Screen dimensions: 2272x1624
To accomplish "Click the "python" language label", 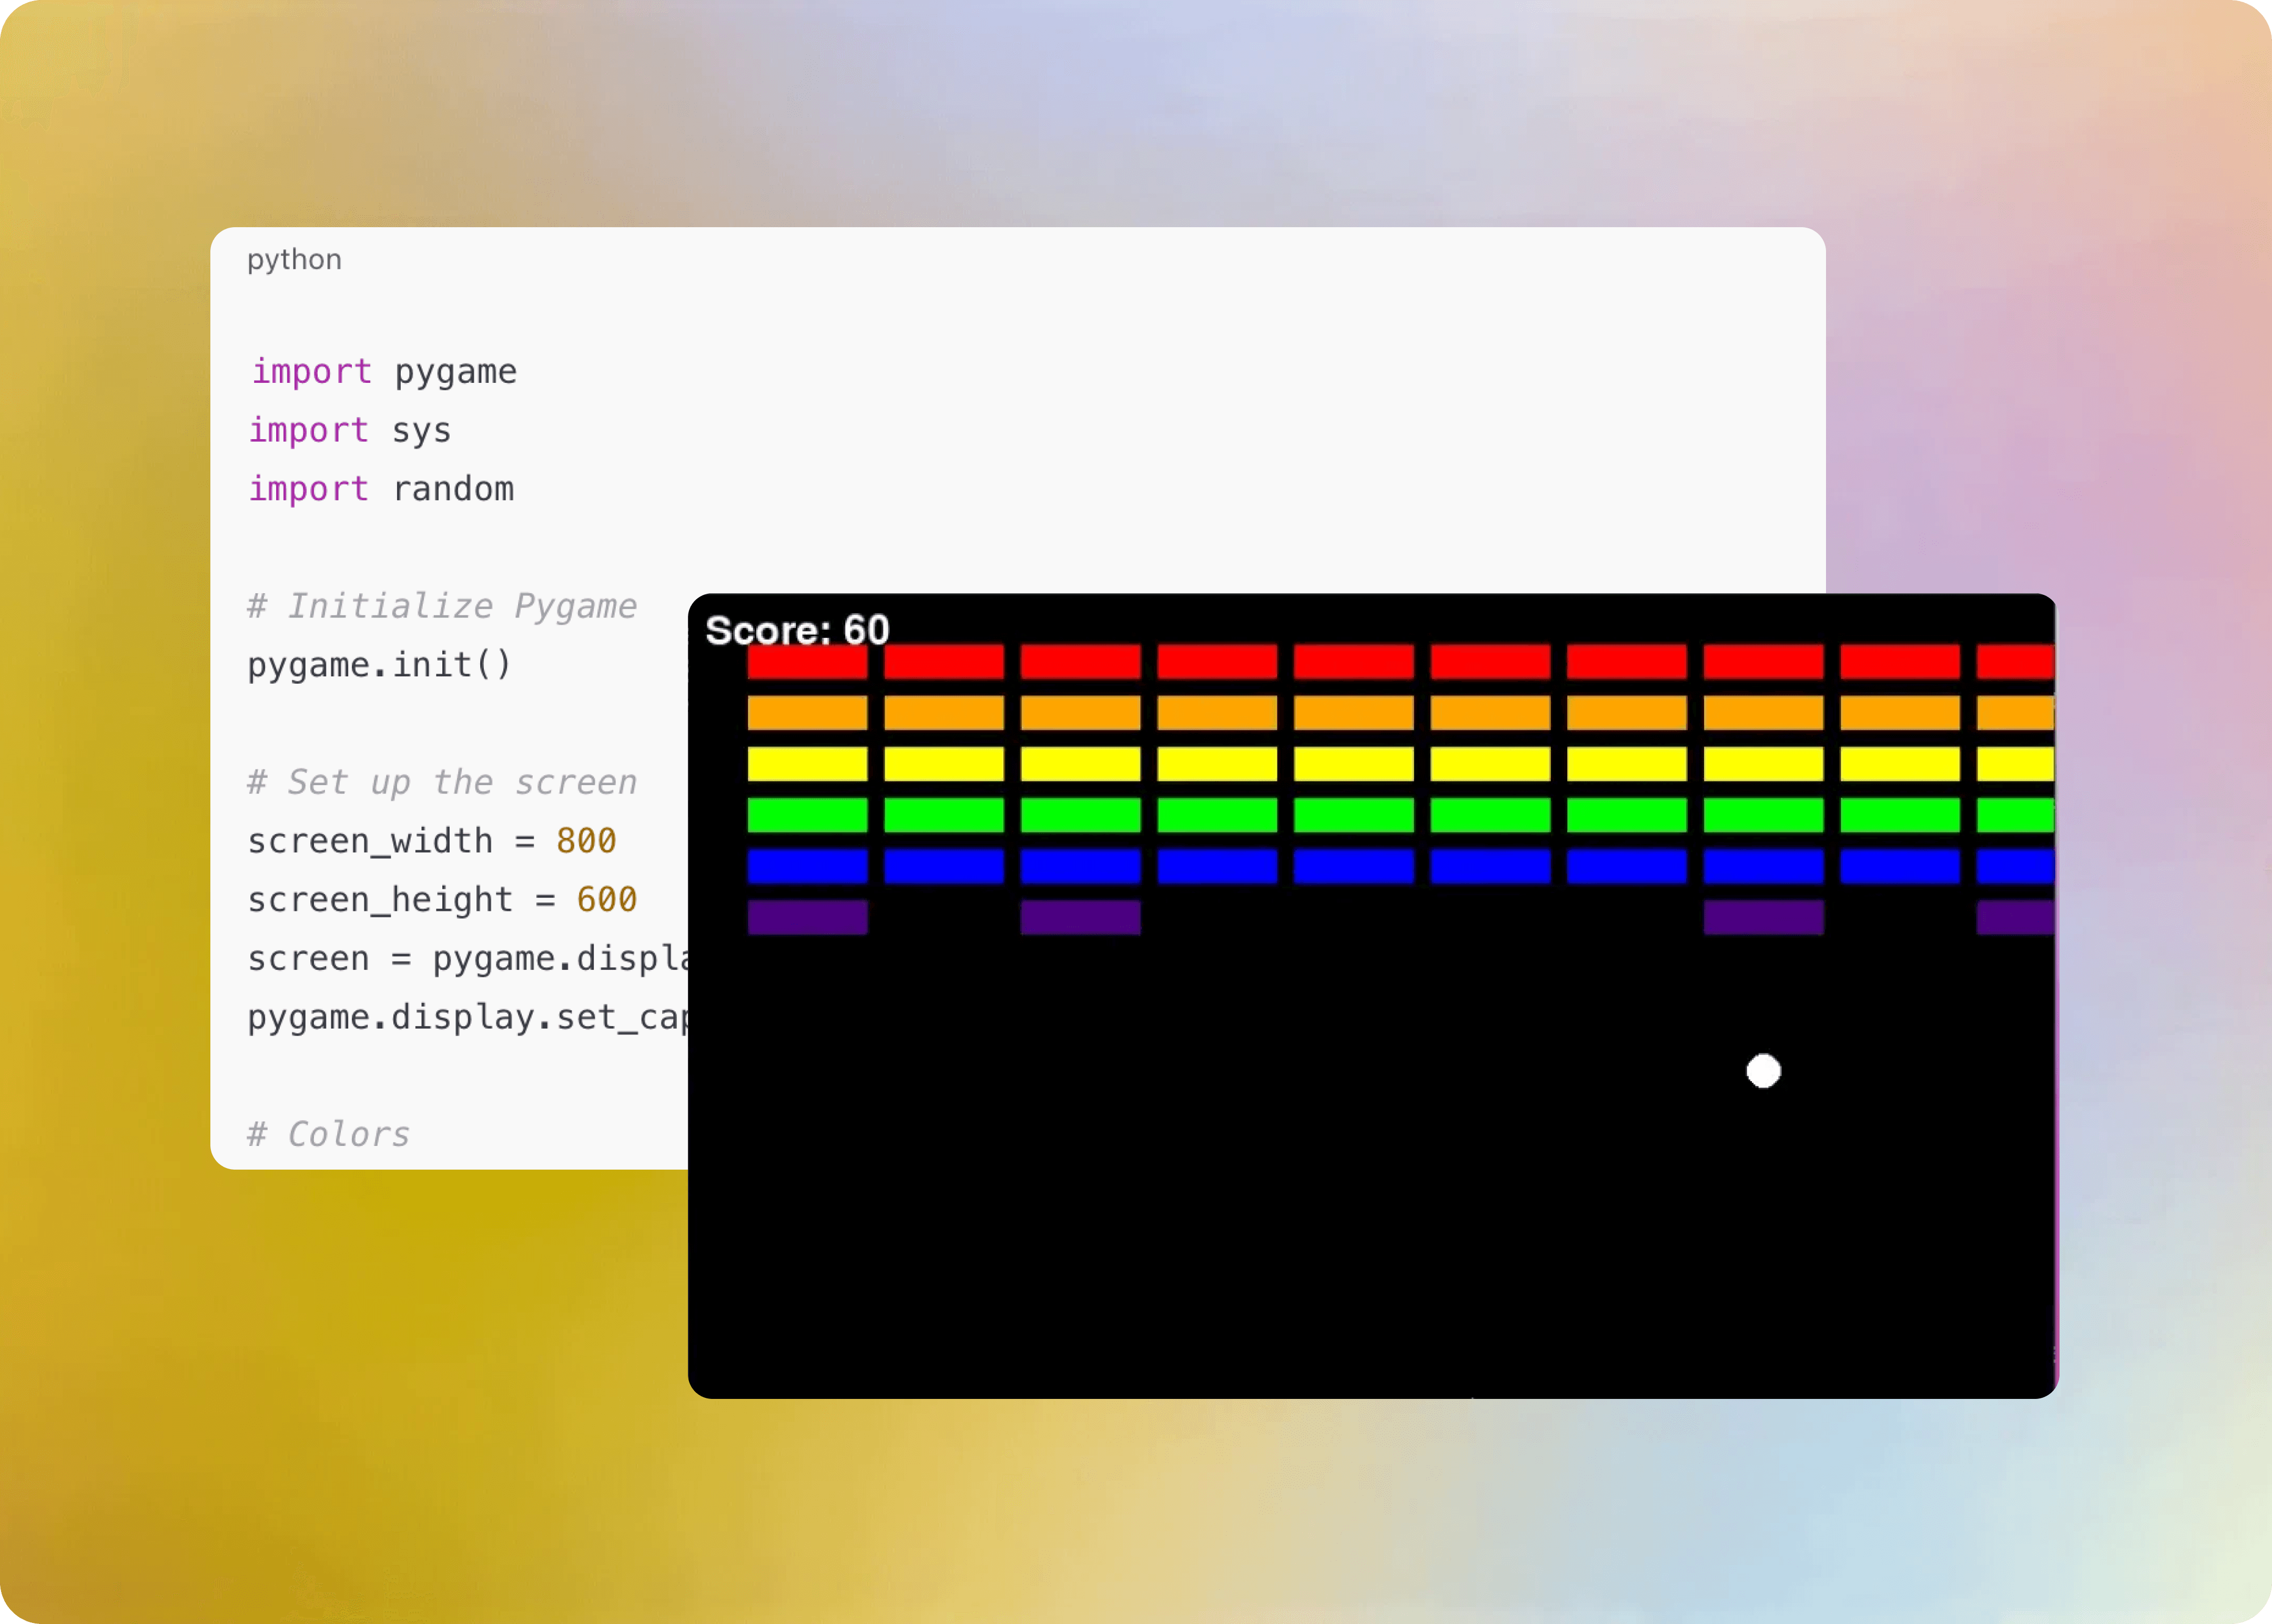I will (x=294, y=259).
